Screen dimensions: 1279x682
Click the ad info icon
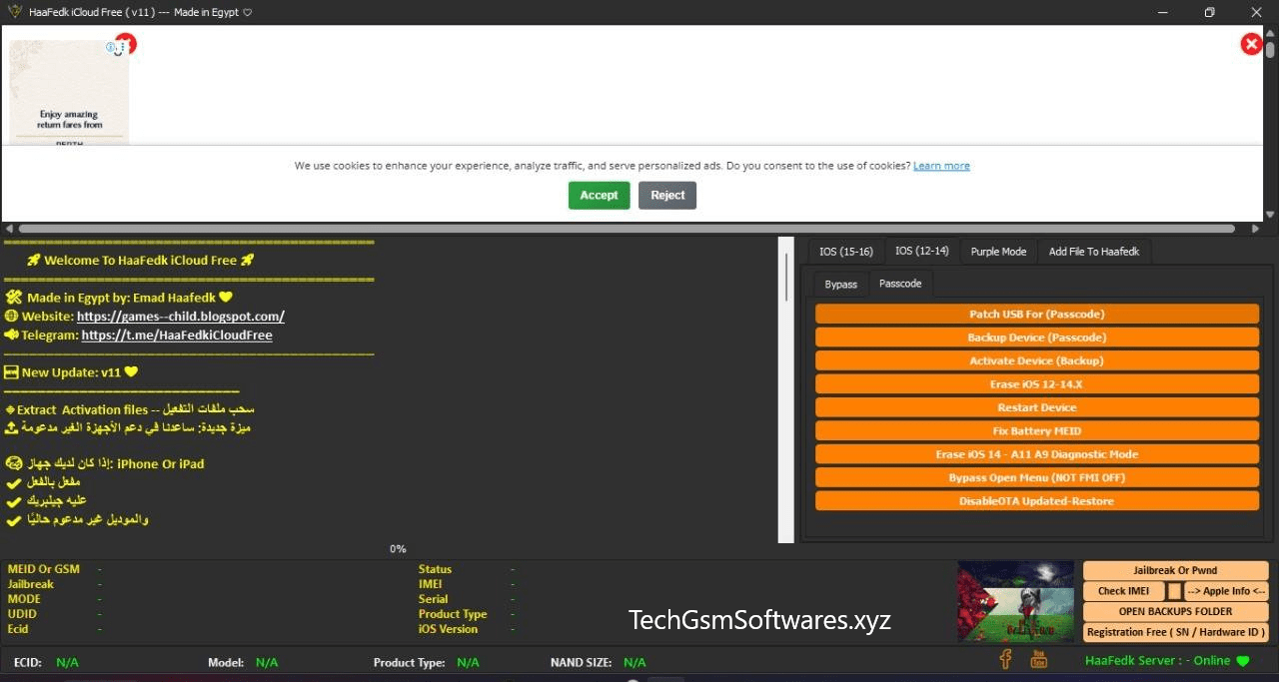coord(111,47)
